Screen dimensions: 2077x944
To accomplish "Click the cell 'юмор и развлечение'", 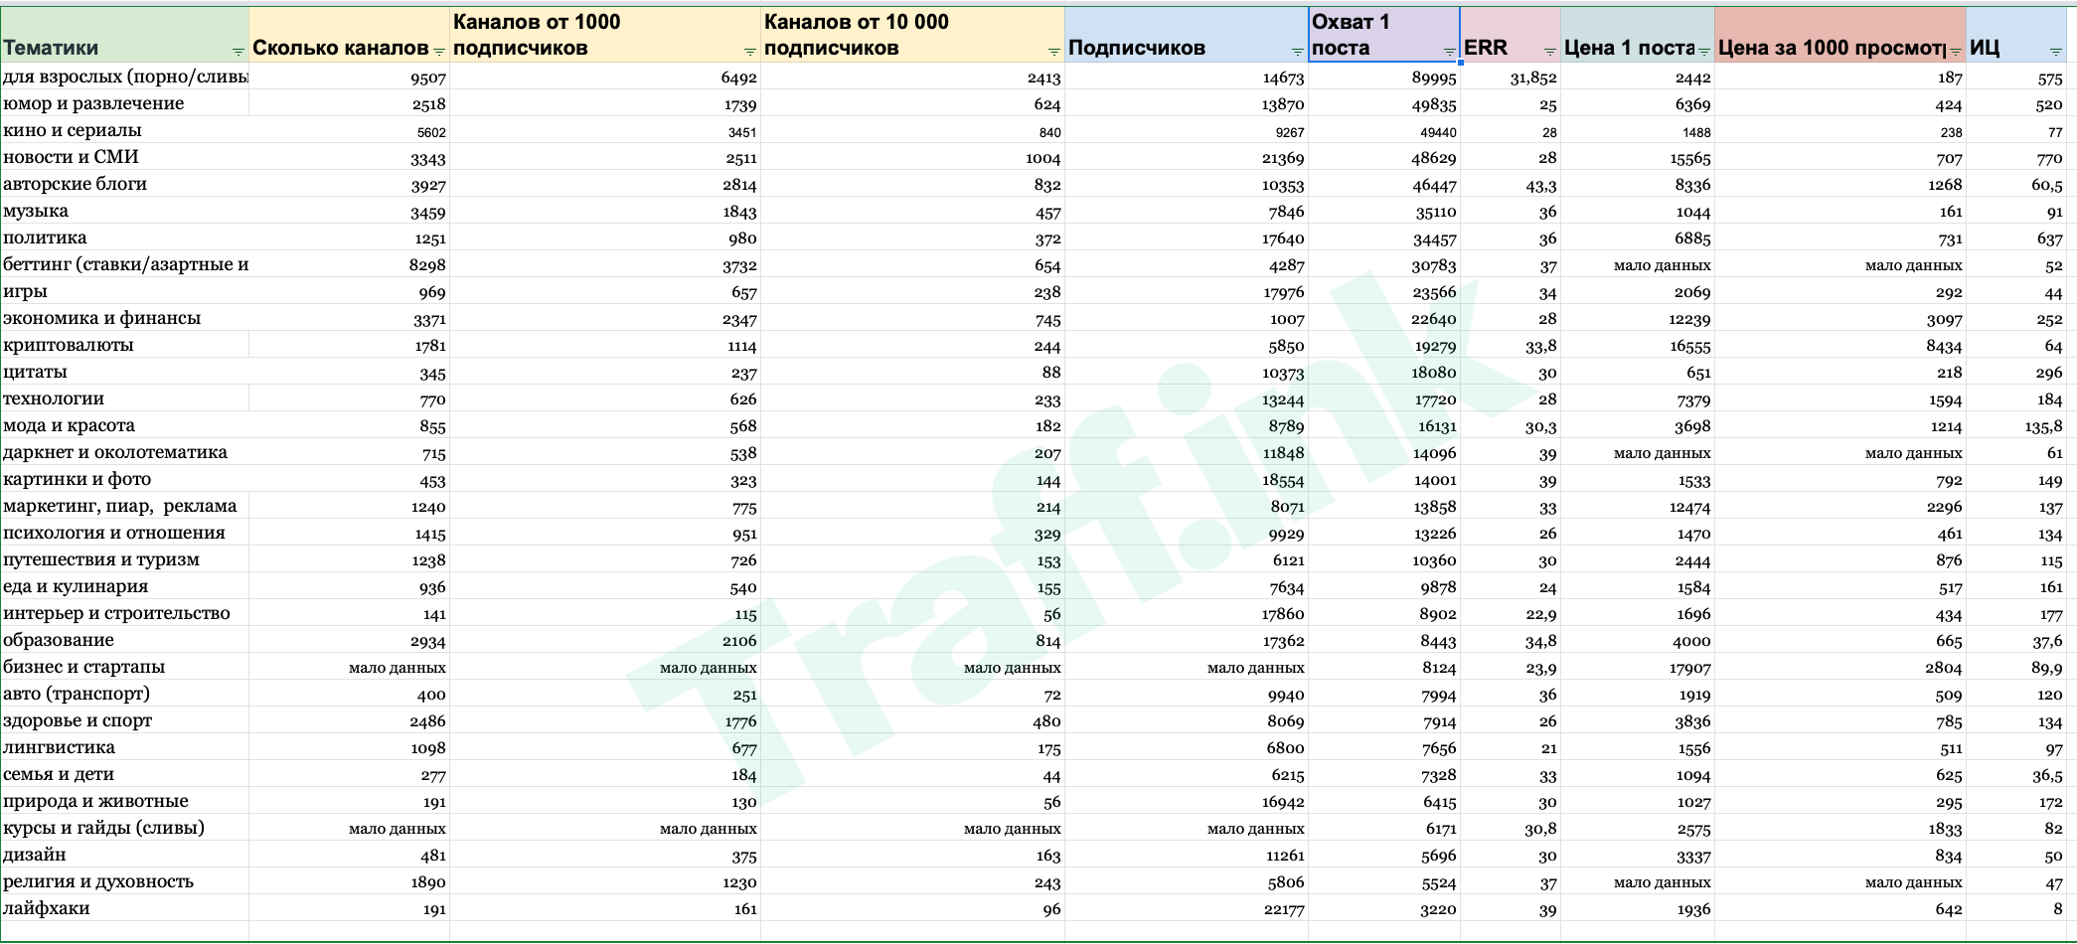I will (124, 103).
